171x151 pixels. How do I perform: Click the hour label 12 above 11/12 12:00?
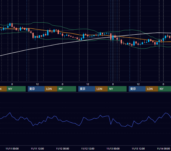[x=88, y=84]
